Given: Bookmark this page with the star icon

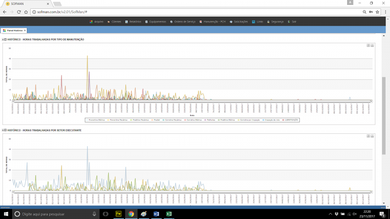Looking at the screenshot, I should 378,11.
